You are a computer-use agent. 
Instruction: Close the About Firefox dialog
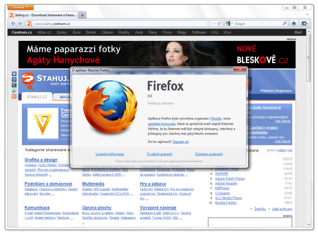pyautogui.click(x=240, y=69)
